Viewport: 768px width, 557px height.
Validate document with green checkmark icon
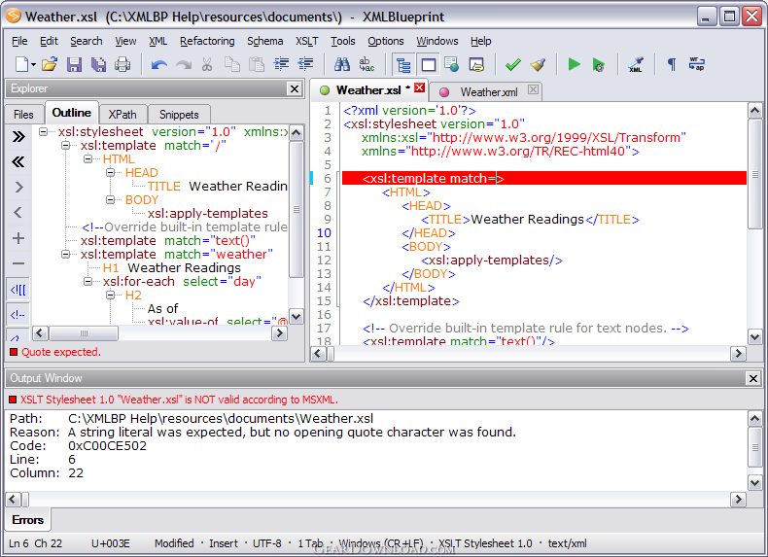[x=513, y=65]
